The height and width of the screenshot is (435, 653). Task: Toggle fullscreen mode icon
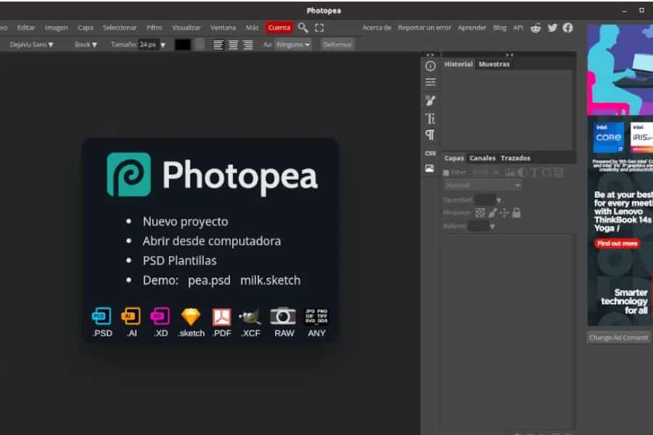tap(319, 28)
